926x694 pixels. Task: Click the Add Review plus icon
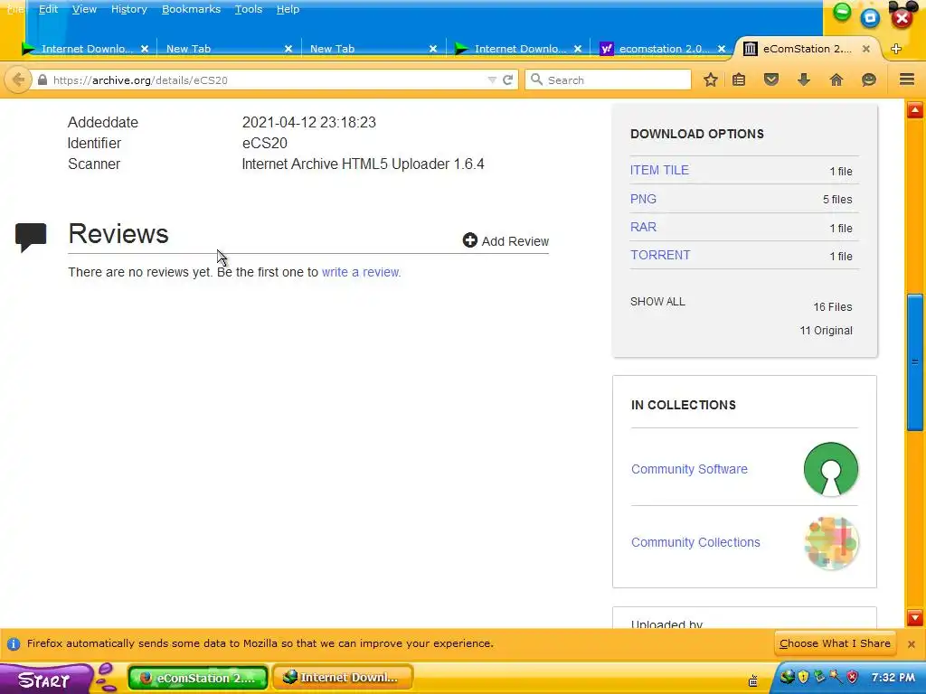[469, 240]
